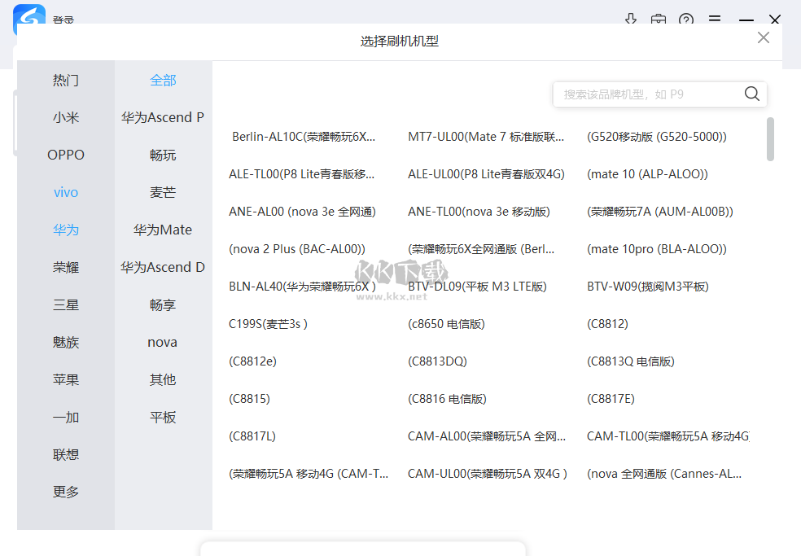Switch to 华为Mate series tab
Image resolution: width=801 pixels, height=556 pixels.
pyautogui.click(x=162, y=230)
